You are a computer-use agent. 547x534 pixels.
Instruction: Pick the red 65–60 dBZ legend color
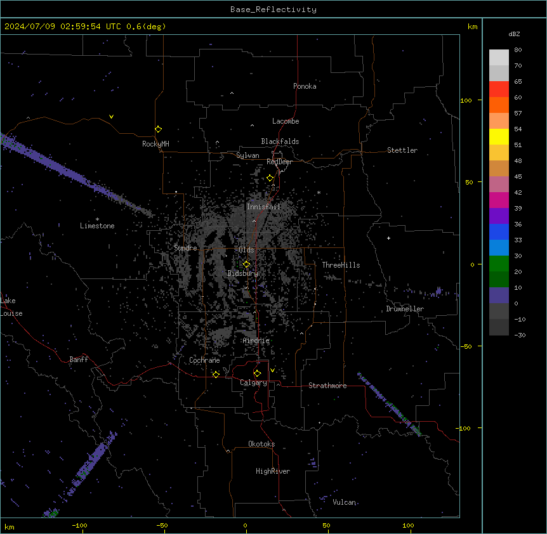click(499, 89)
